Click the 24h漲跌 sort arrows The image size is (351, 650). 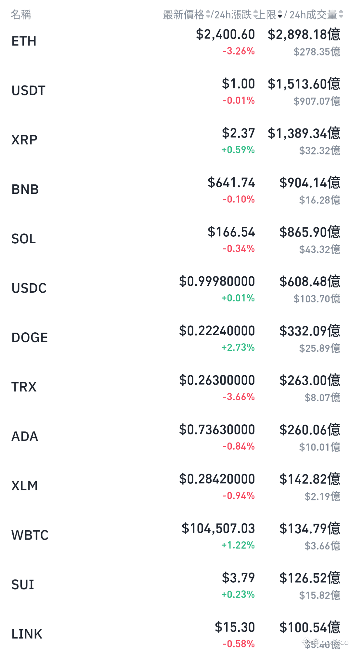coord(255,15)
